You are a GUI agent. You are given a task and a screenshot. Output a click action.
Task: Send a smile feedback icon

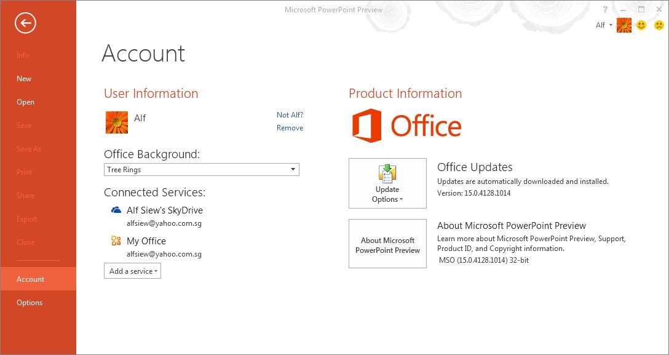coord(641,25)
